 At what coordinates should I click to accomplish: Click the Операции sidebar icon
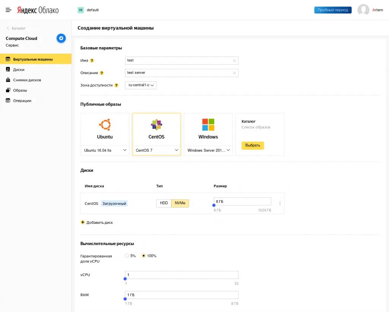[x=8, y=101]
